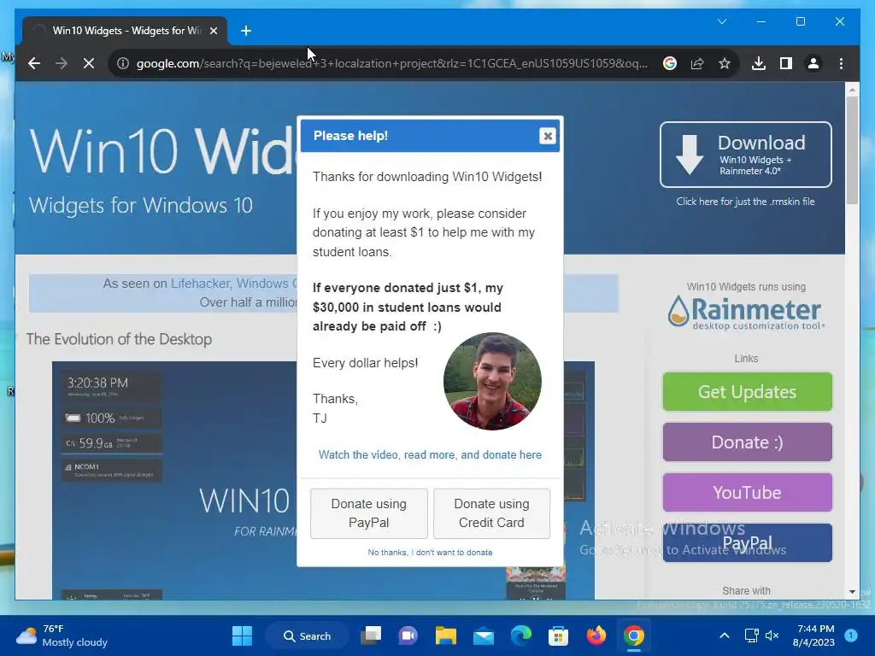Open the Lifehacker link
This screenshot has height=656, width=875.
point(200,284)
